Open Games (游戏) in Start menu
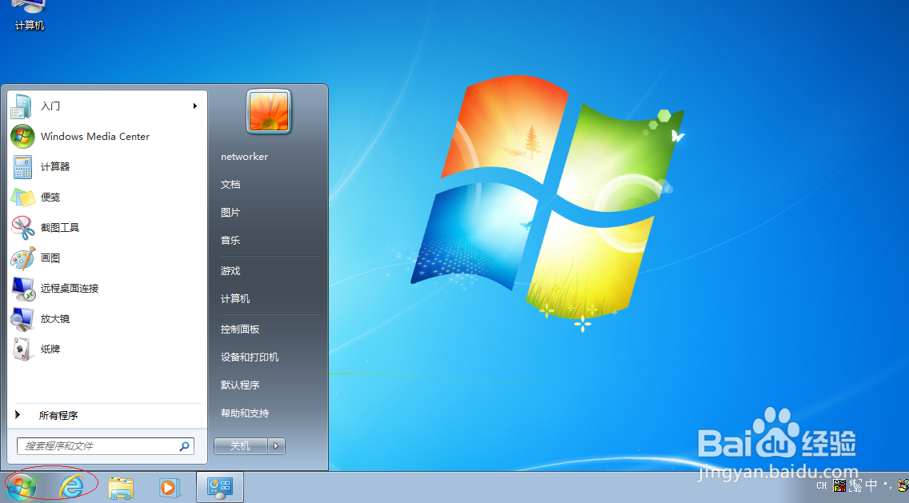 230,271
